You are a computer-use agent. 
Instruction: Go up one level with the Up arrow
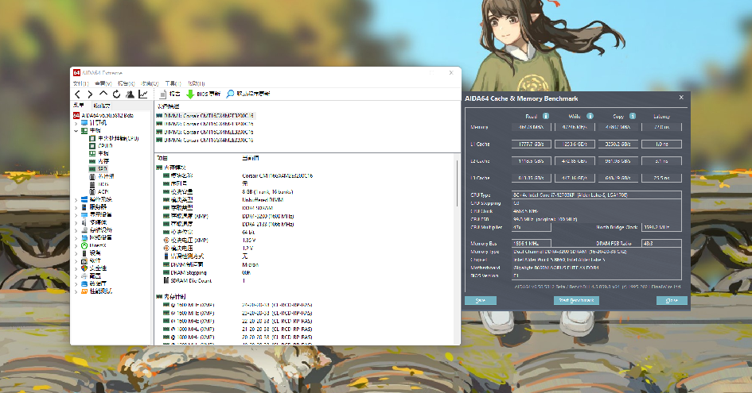tap(103, 94)
